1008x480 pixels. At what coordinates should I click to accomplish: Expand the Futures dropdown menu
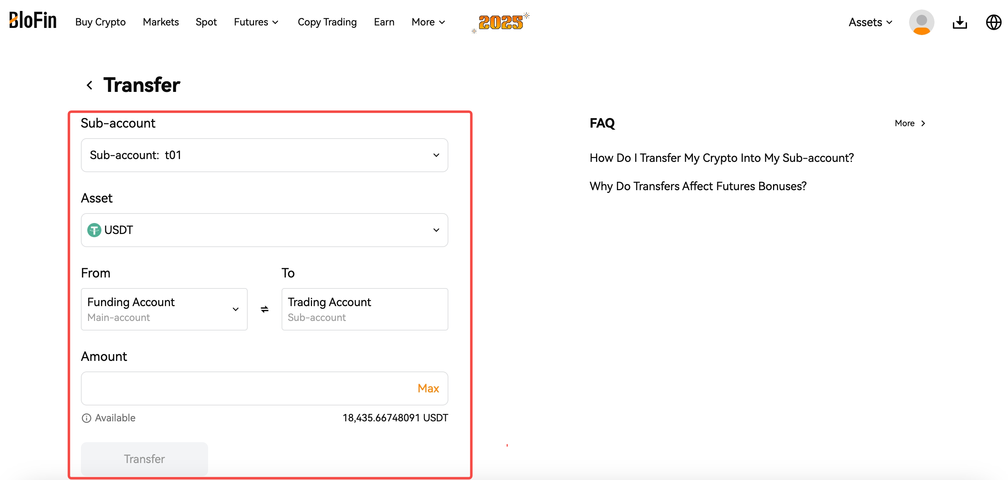256,22
